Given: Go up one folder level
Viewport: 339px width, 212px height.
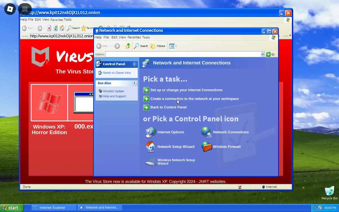Looking at the screenshot, I should (128, 46).
